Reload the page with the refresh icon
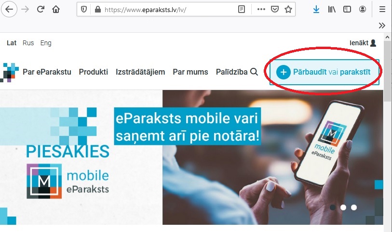The width and height of the screenshot is (392, 232). (41, 10)
